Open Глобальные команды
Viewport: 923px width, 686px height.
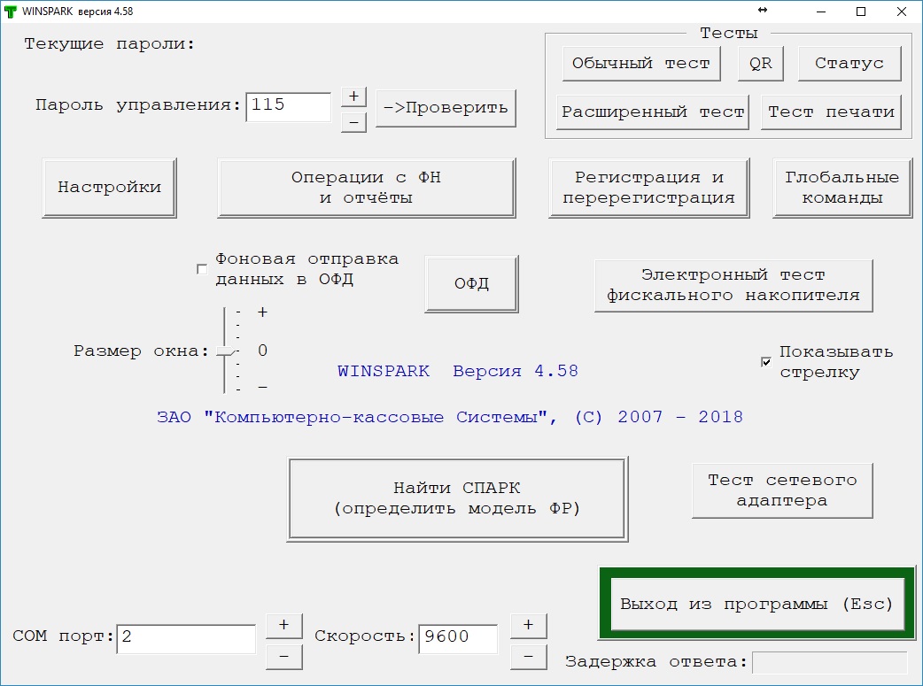(x=842, y=188)
